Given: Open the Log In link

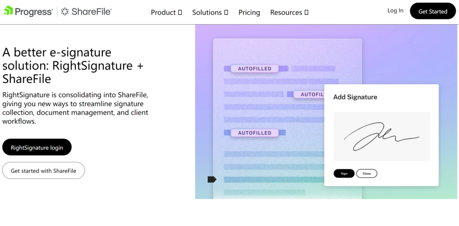Looking at the screenshot, I should tap(395, 11).
